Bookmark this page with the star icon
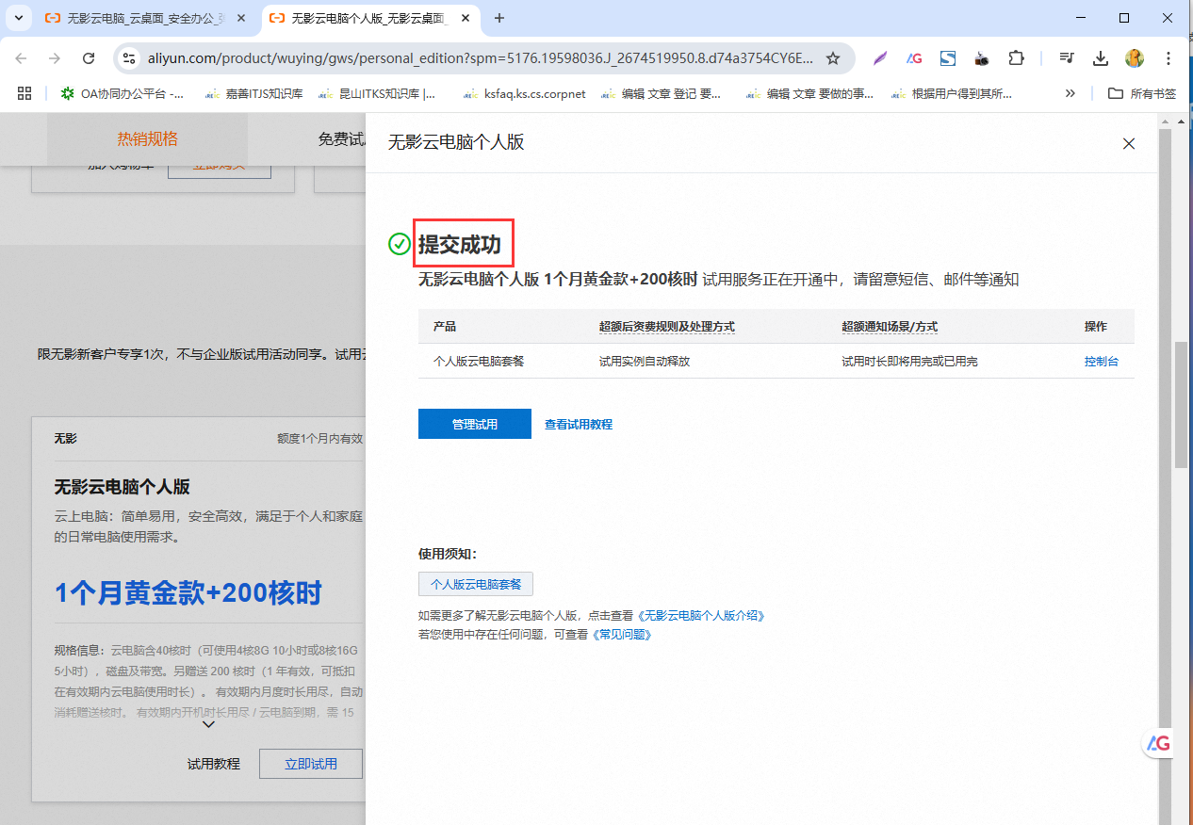Viewport: 1193px width, 825px height. (833, 58)
